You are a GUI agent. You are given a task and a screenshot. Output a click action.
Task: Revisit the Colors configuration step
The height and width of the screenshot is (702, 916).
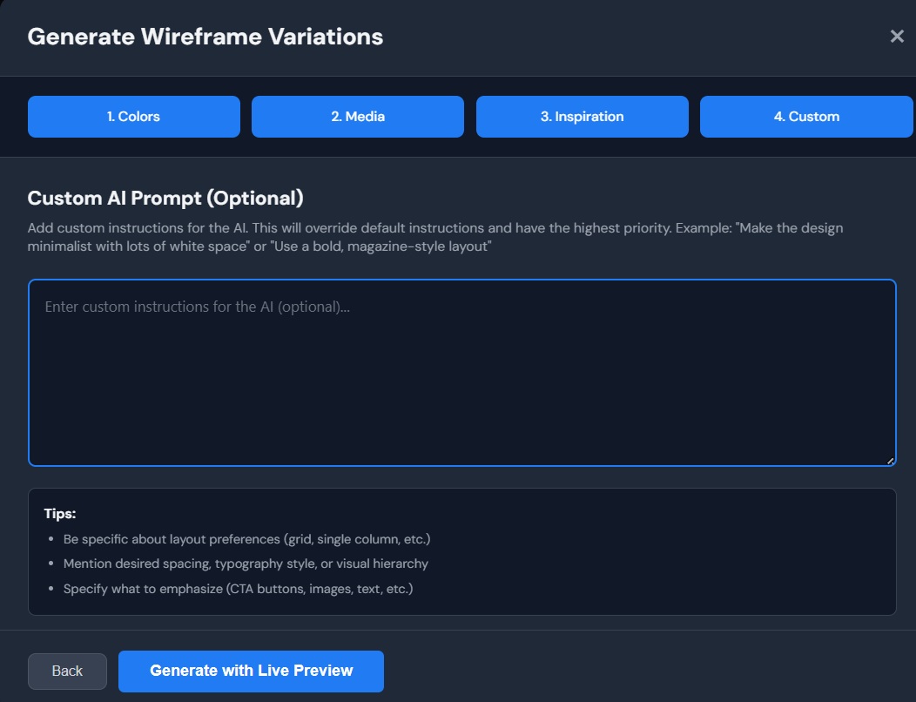(x=133, y=116)
